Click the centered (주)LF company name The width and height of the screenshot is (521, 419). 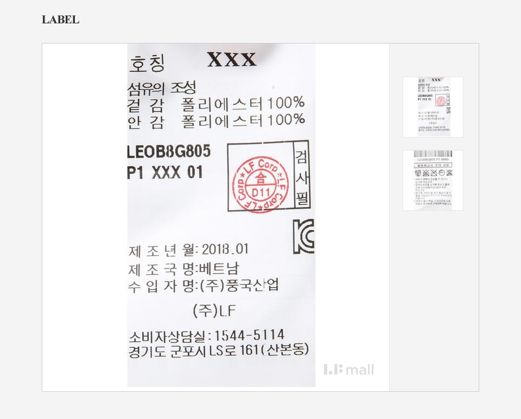click(x=214, y=311)
